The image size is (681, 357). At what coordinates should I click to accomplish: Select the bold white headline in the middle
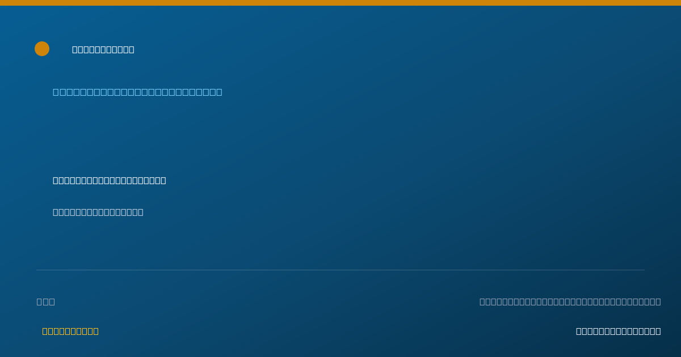tap(110, 180)
